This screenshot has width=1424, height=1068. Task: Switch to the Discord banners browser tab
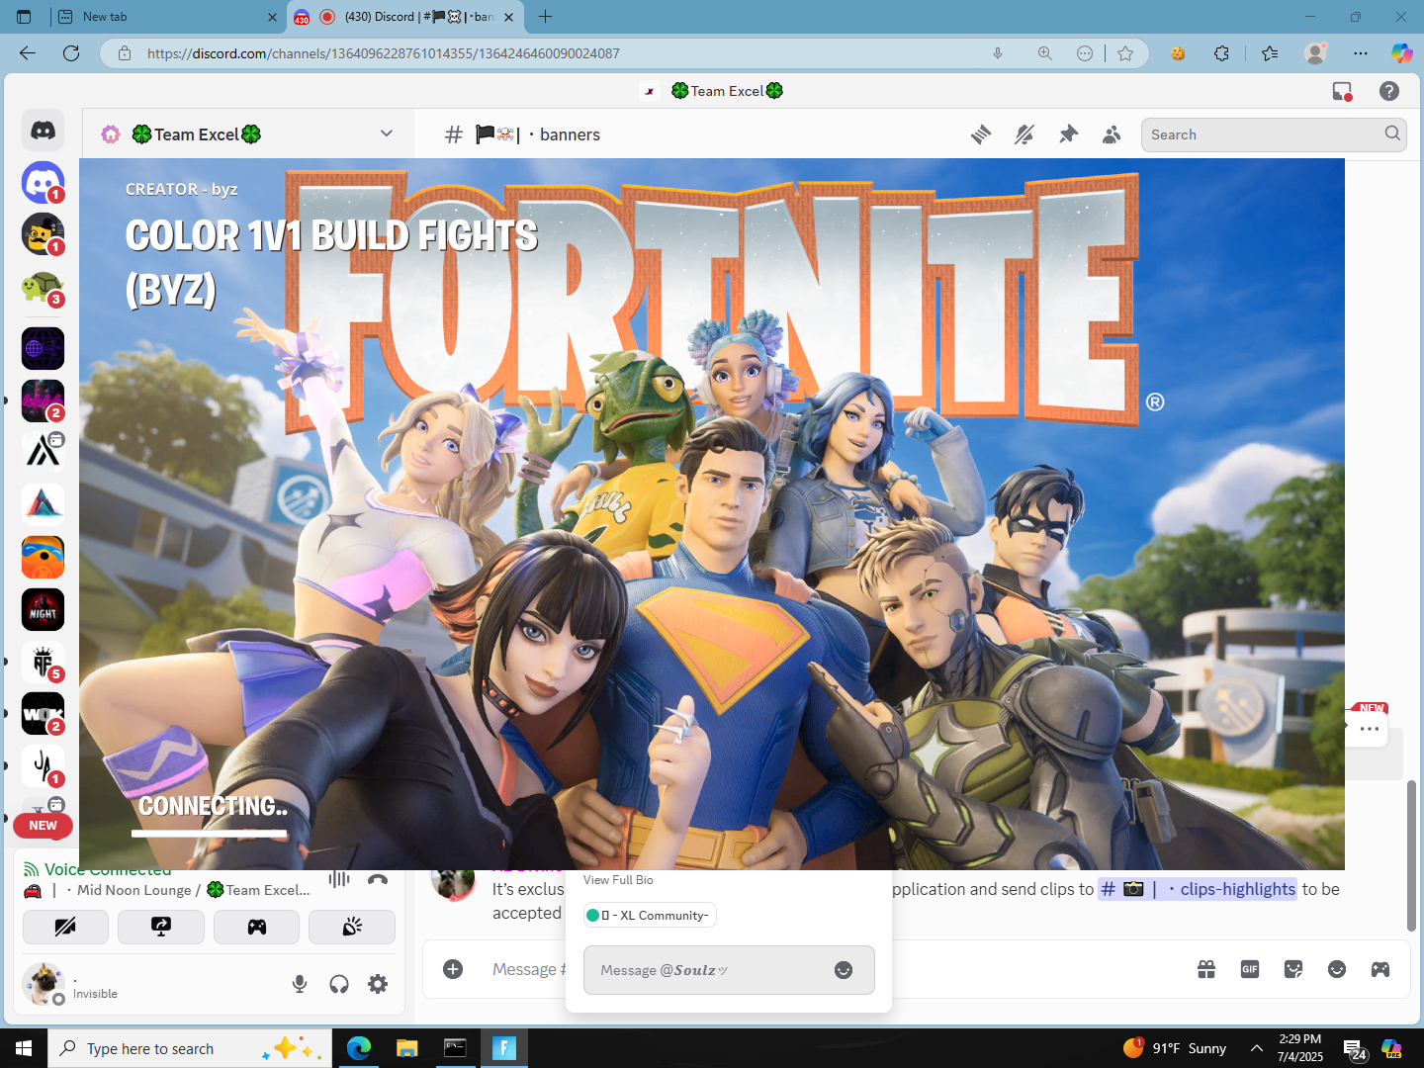click(x=405, y=17)
